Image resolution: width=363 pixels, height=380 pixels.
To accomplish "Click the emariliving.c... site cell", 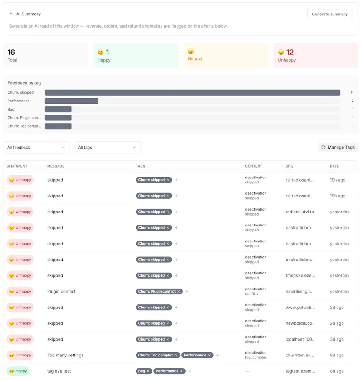I will [300, 292].
